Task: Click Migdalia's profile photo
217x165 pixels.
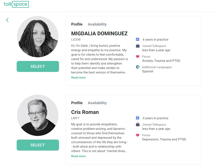Action: click(x=38, y=37)
